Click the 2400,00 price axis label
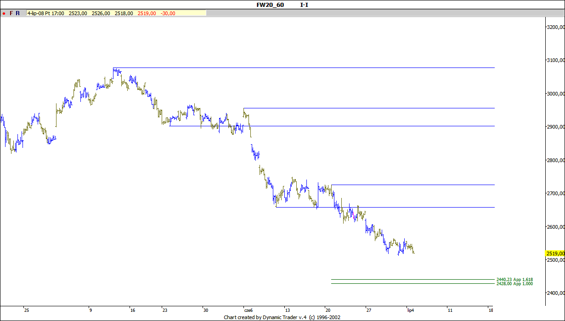Image resolution: width=565 pixels, height=321 pixels. pyautogui.click(x=555, y=293)
